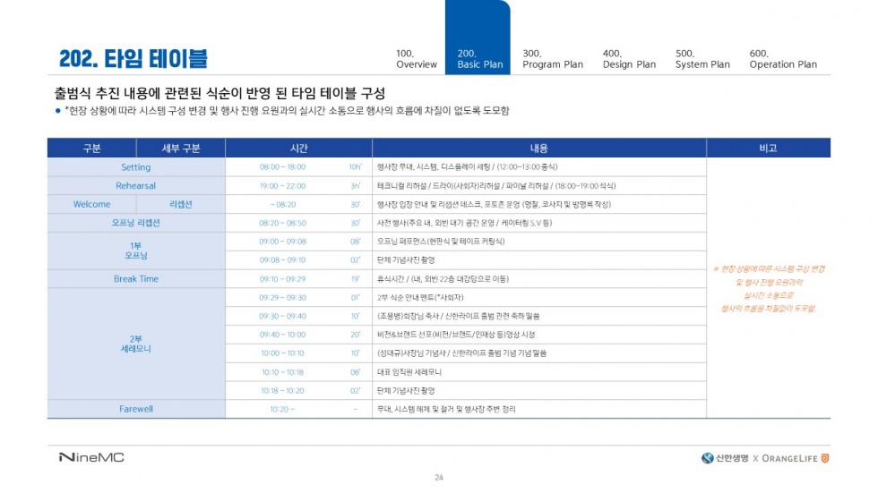Image resolution: width=878 pixels, height=493 pixels.
Task: Select the Rehearsal row label
Action: click(x=136, y=185)
